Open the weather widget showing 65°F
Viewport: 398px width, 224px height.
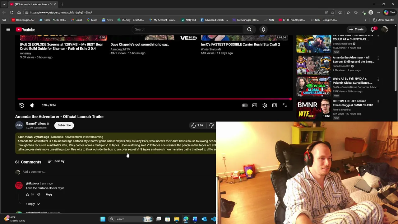(15, 219)
